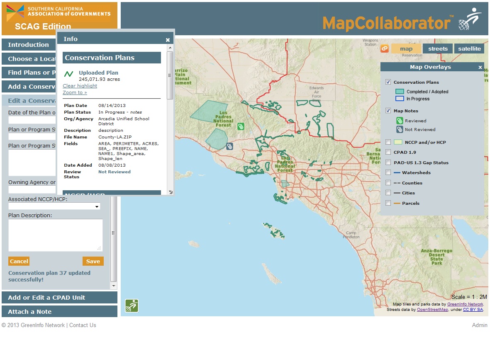Toggle the Conservation Plans overlay checkbox
The height and width of the screenshot is (337, 490).
tap(388, 82)
